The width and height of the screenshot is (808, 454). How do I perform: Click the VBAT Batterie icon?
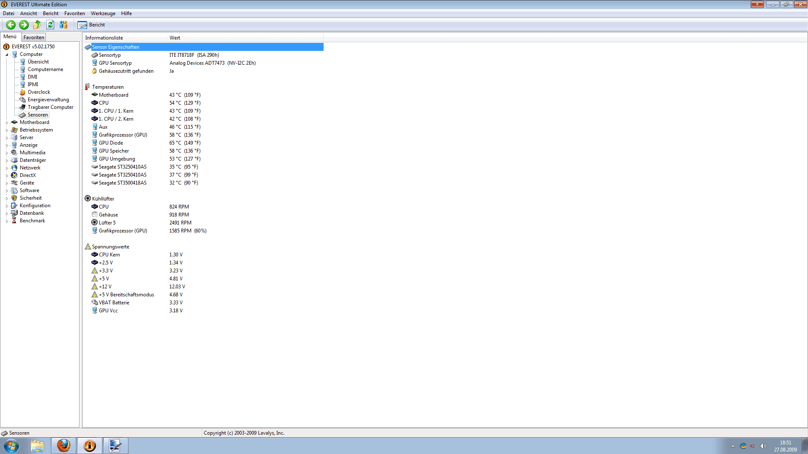point(95,303)
